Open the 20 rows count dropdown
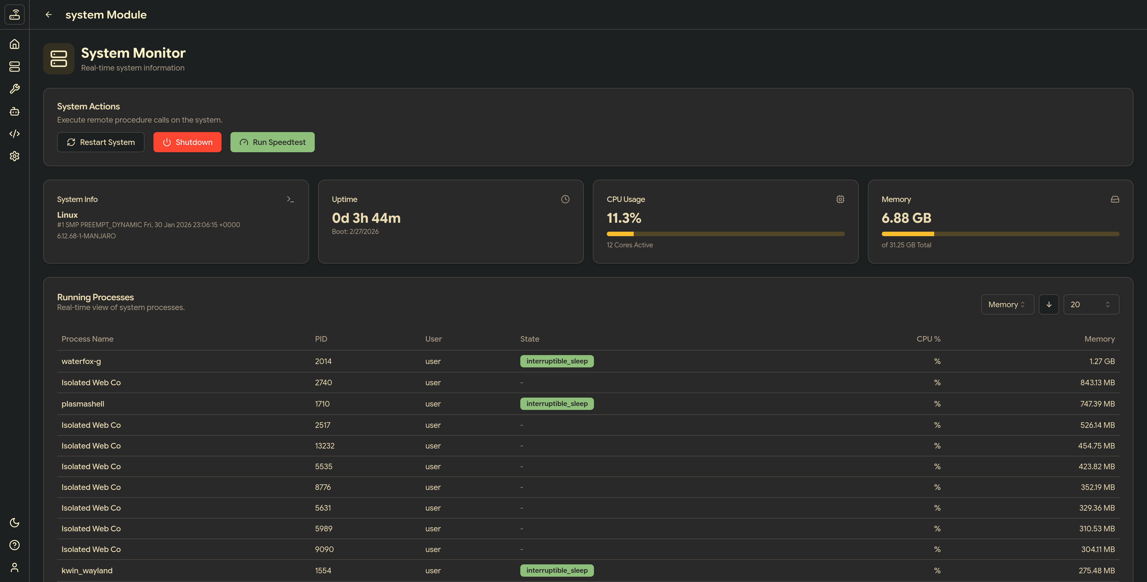 (x=1090, y=304)
